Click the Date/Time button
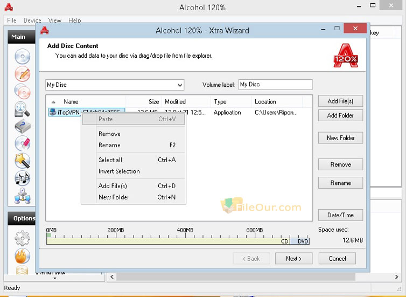Screen dimensions: 406x297 click(340, 215)
